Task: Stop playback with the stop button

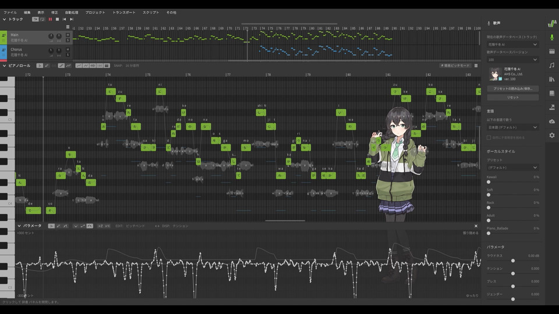Action: 58,19
